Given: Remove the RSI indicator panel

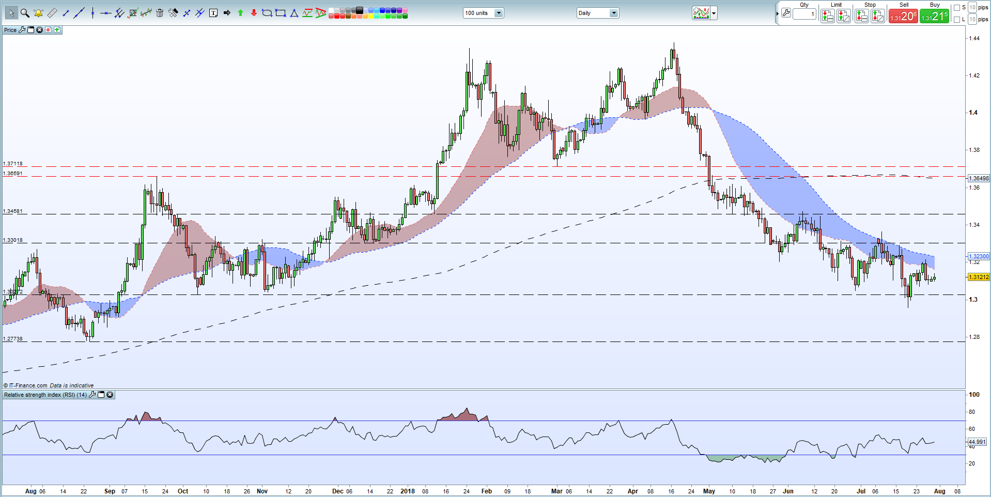Looking at the screenshot, I should click(110, 395).
